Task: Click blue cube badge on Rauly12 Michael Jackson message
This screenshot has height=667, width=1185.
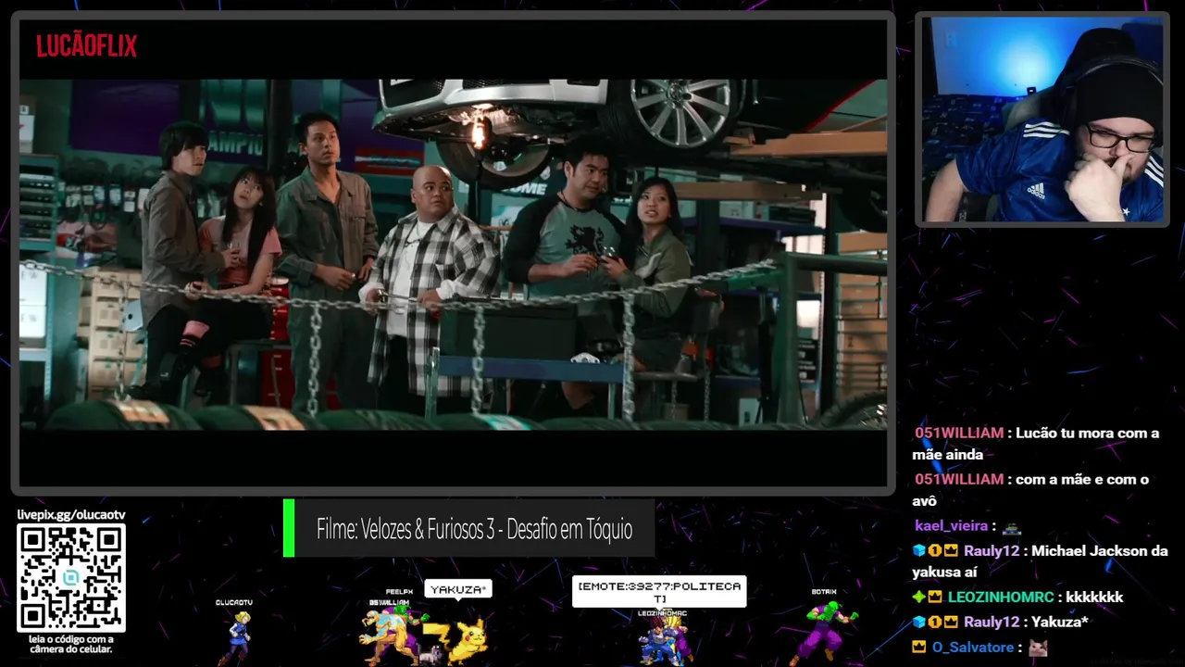Action: pos(918,550)
